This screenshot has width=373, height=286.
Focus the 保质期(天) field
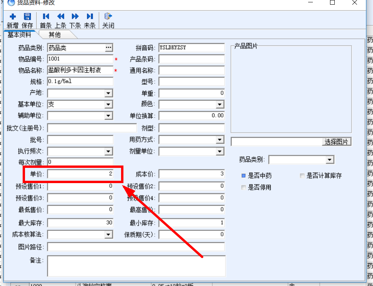191,235
